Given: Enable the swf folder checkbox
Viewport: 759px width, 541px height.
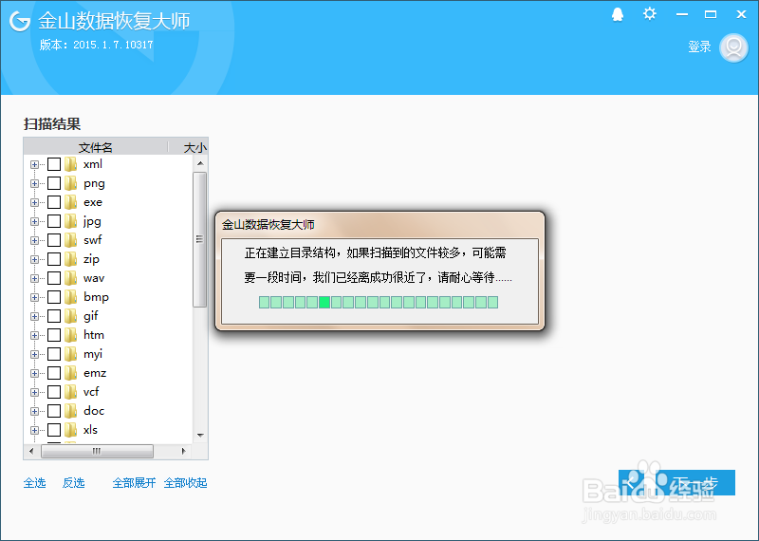Looking at the screenshot, I should click(54, 240).
